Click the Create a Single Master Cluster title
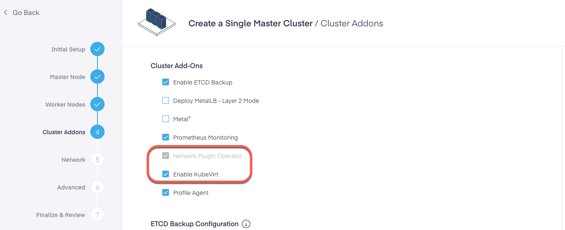 (x=251, y=23)
